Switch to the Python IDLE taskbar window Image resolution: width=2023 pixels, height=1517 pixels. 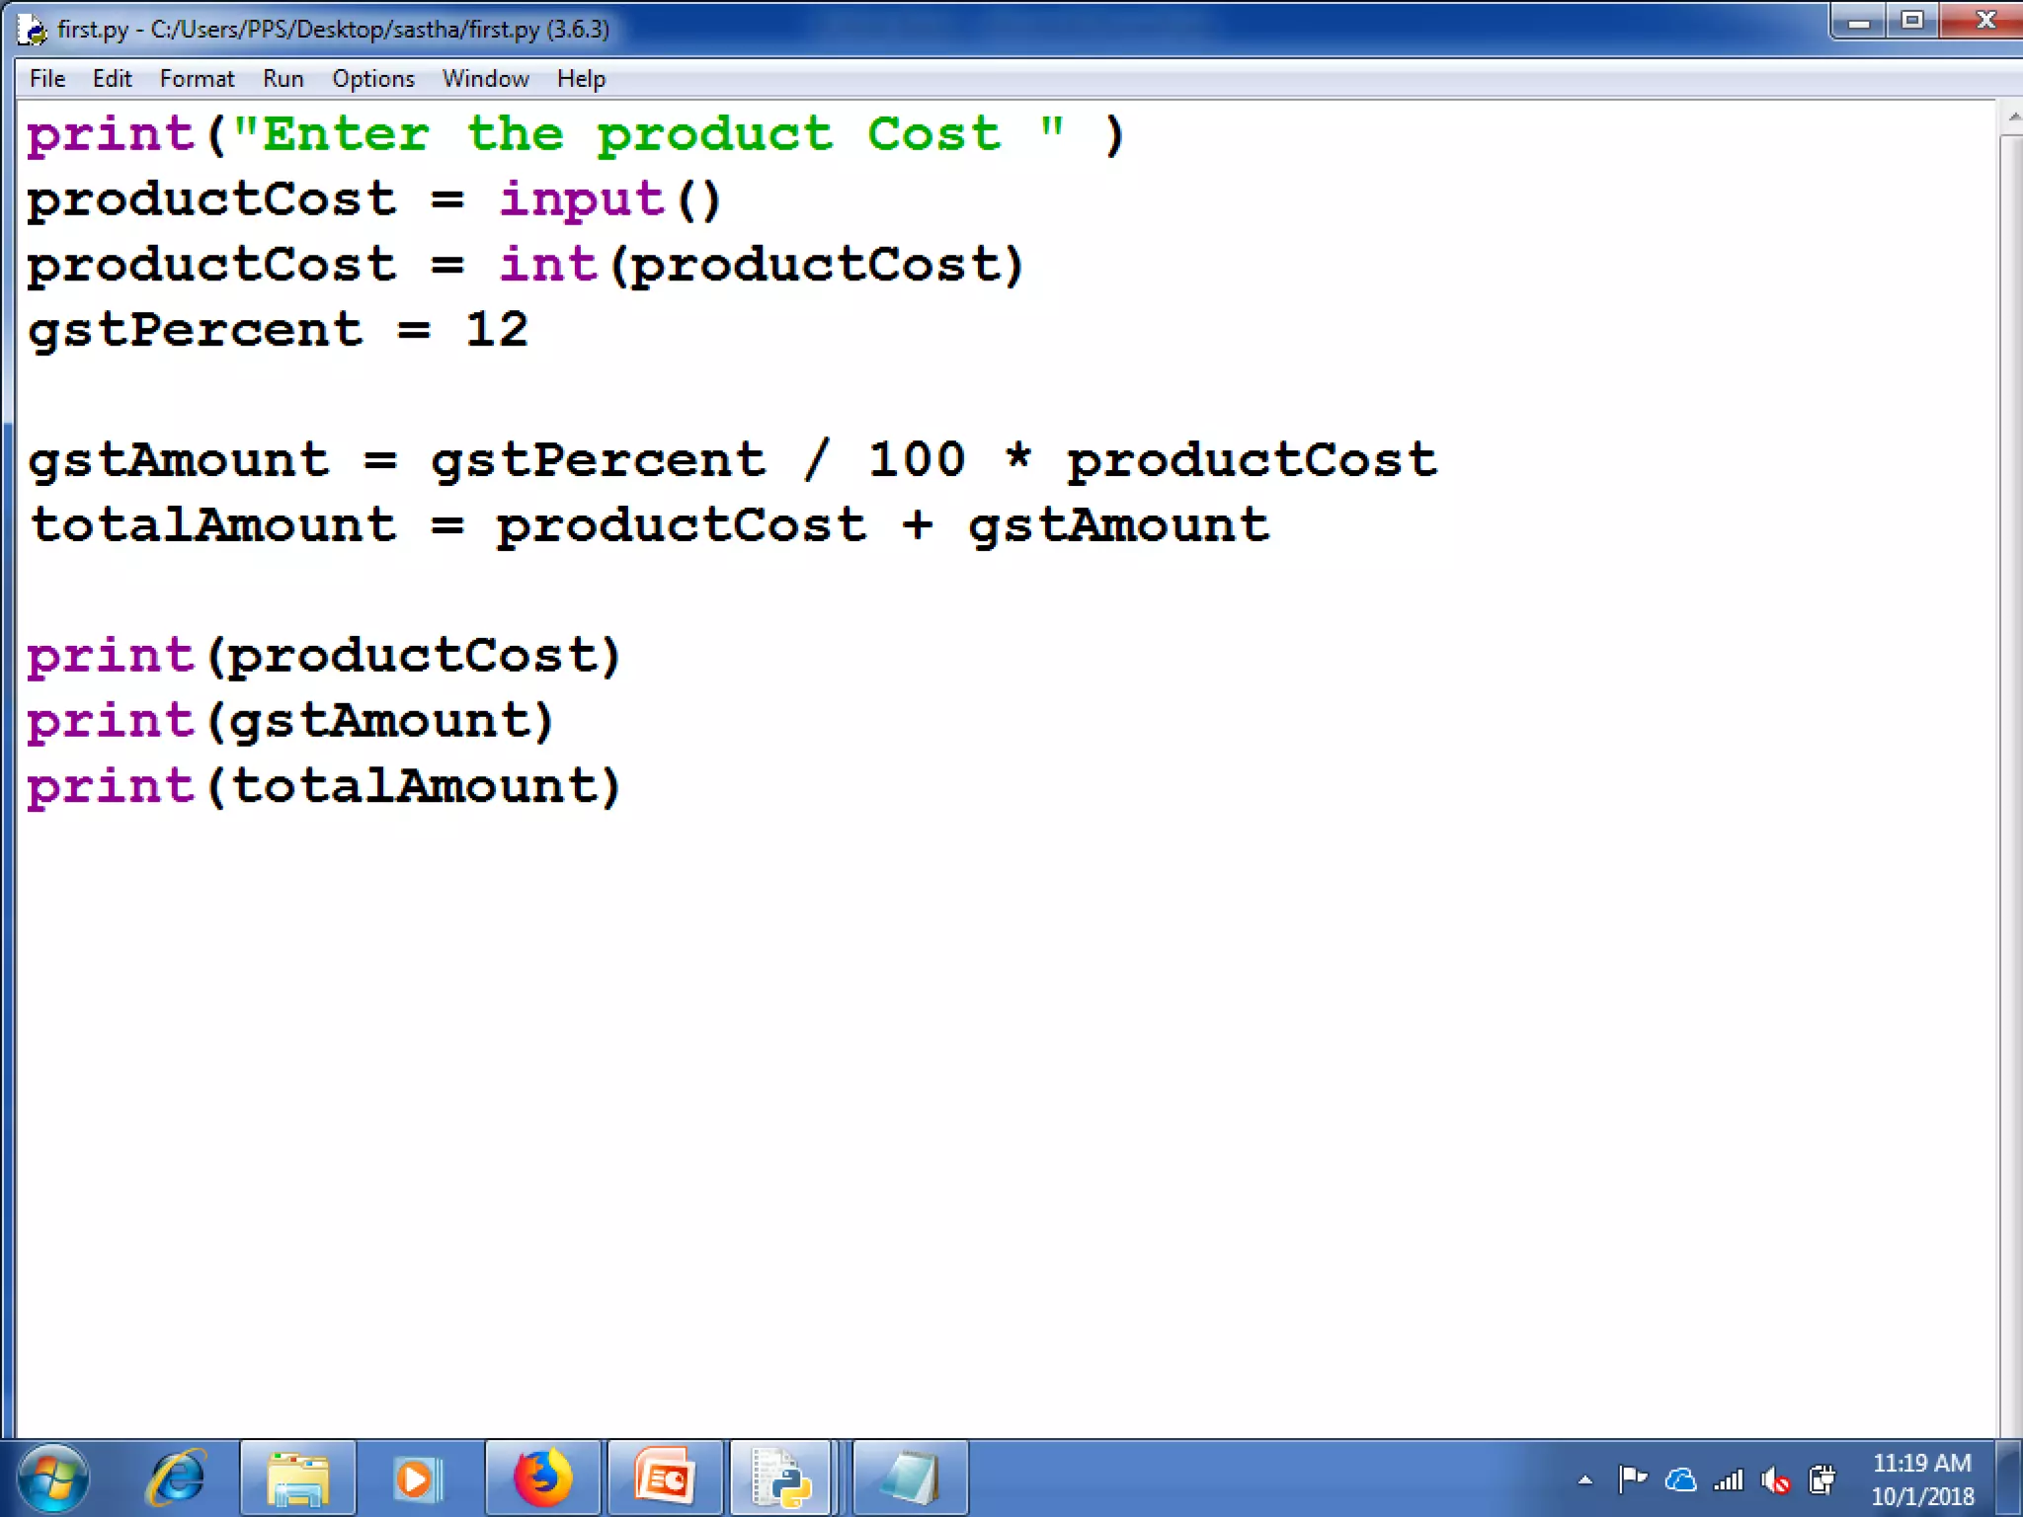[x=781, y=1478]
